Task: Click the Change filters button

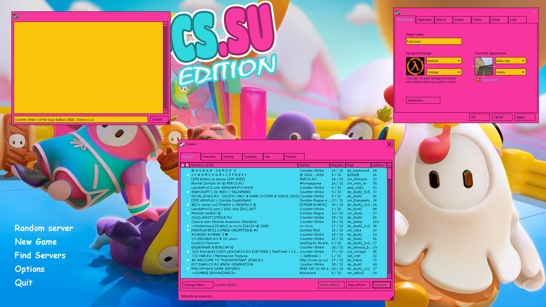Action: point(198,285)
